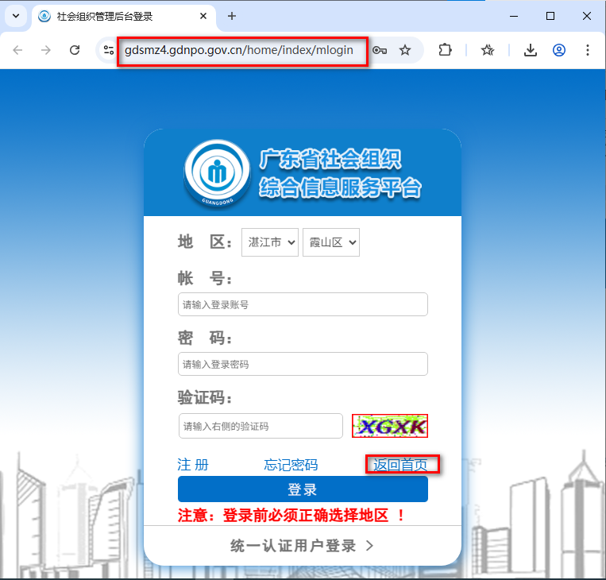The image size is (606, 580).
Task: Open the Chrome three-dot menu
Action: click(588, 50)
